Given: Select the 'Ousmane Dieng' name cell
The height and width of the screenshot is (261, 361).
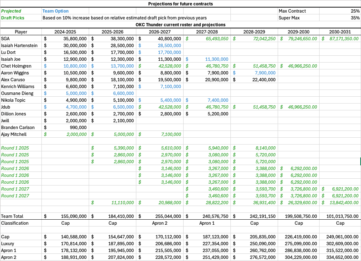Looking at the screenshot, I should [x=21, y=93].
